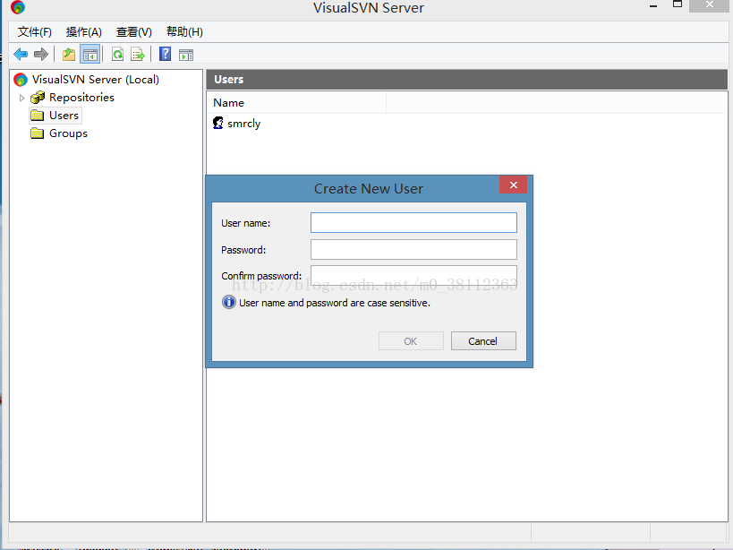Toggle the show/hide action pane icon
The image size is (733, 550).
[186, 55]
